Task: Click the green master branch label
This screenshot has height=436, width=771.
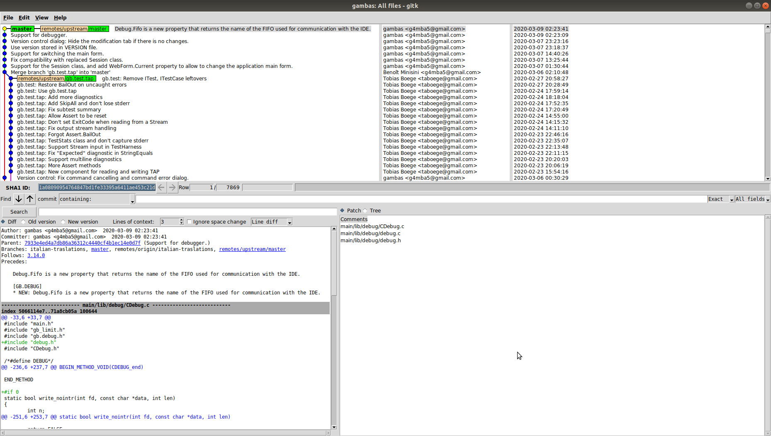Action: pyautogui.click(x=22, y=29)
